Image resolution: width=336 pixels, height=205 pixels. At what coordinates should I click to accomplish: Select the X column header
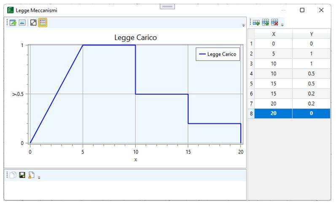[x=274, y=34]
